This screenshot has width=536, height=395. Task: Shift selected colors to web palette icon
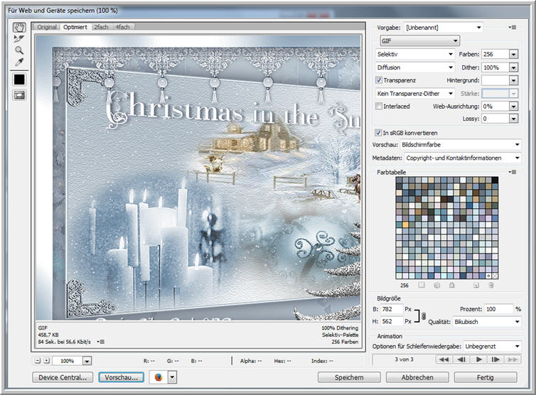point(436,285)
